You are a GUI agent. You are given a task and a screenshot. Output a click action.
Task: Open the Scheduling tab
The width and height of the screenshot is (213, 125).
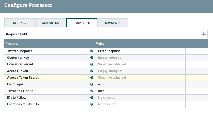tap(51, 23)
